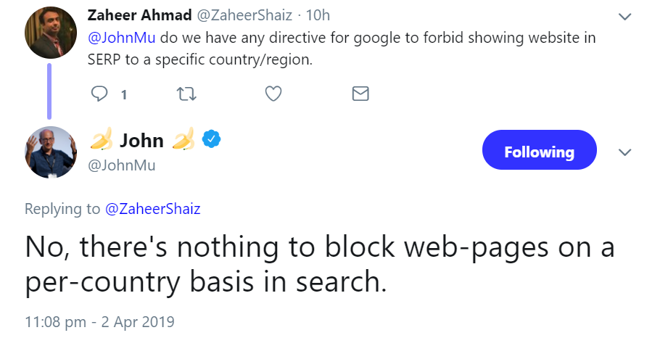Expand options chevron next to Following
Viewport: 668px width, 338px height.
(624, 152)
